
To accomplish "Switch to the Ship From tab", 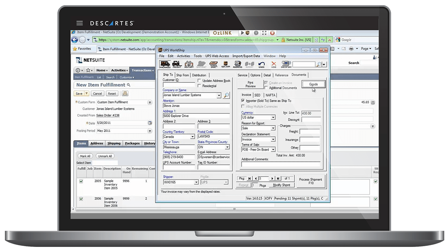I will (x=183, y=75).
